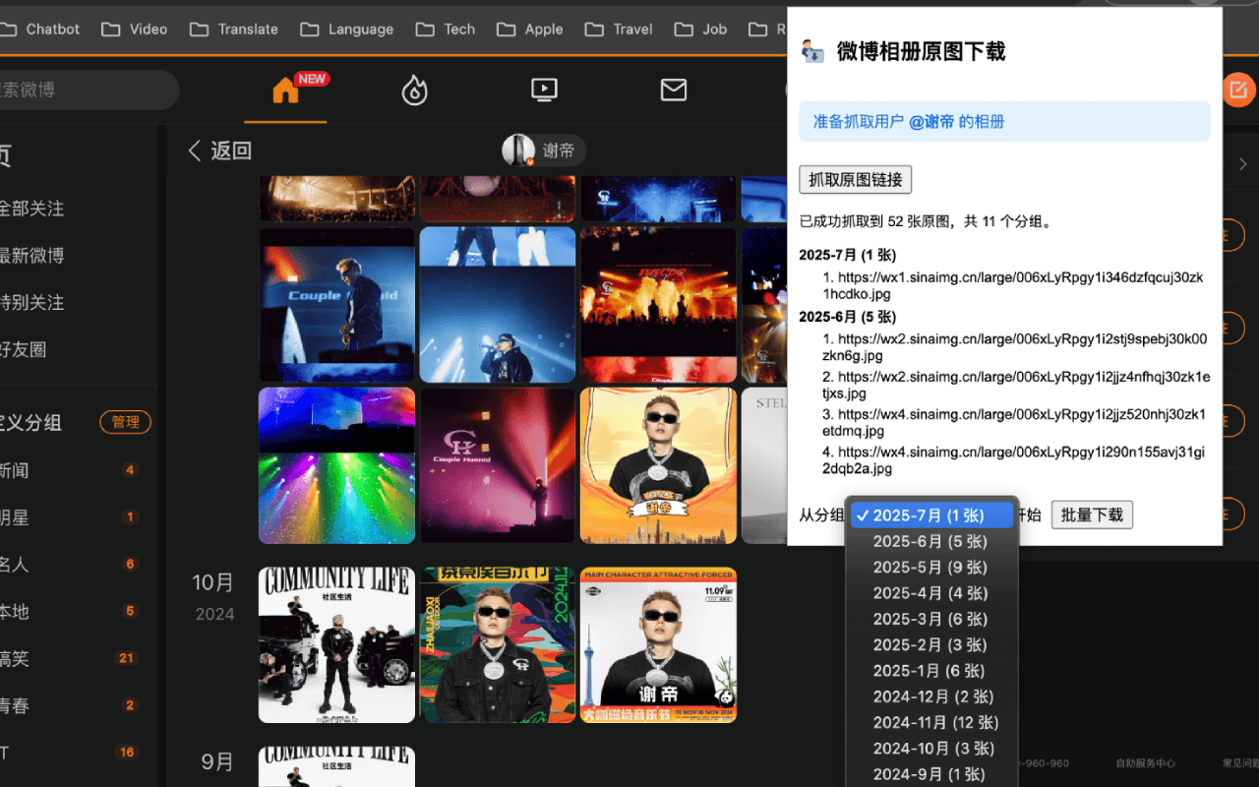Open the October Community Life black-and-white poster

click(x=336, y=645)
